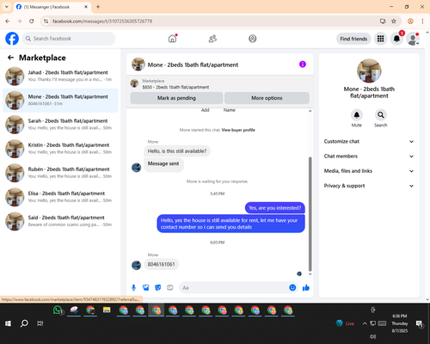
Task: Open the $850 Marketplace listing banner
Action: (219, 84)
